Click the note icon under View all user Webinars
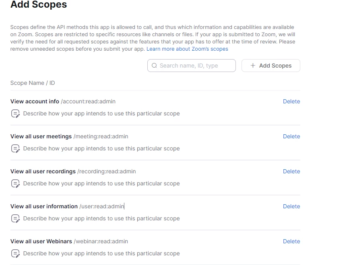This screenshot has width=349, height=265. (15, 253)
